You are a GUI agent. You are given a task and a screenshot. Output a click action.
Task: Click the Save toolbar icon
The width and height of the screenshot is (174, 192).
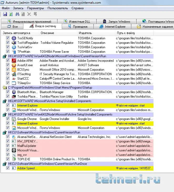click(5, 14)
